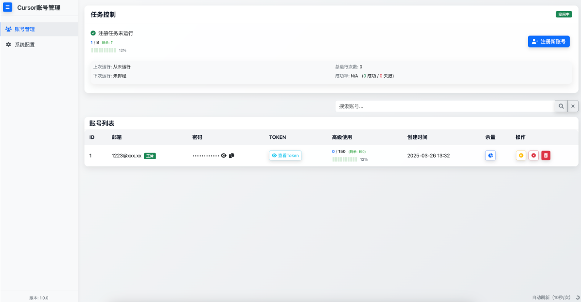
Task: Click the 成功率: N/A text
Action: [347, 76]
